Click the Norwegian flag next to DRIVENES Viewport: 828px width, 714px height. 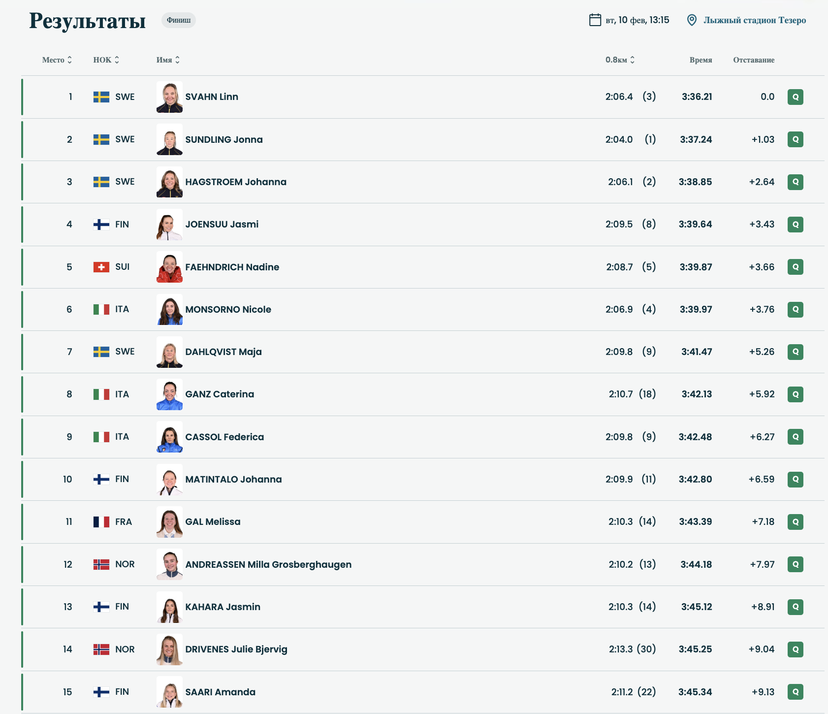point(101,649)
